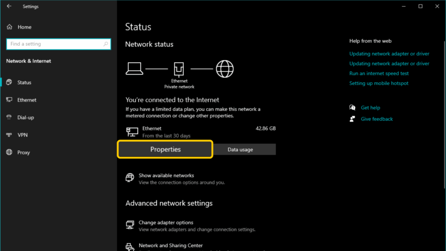Close the Settings window
Screen dimensions: 446x251
(437, 6)
